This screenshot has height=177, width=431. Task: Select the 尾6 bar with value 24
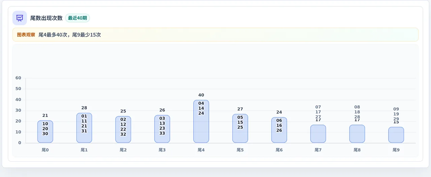pos(279,130)
